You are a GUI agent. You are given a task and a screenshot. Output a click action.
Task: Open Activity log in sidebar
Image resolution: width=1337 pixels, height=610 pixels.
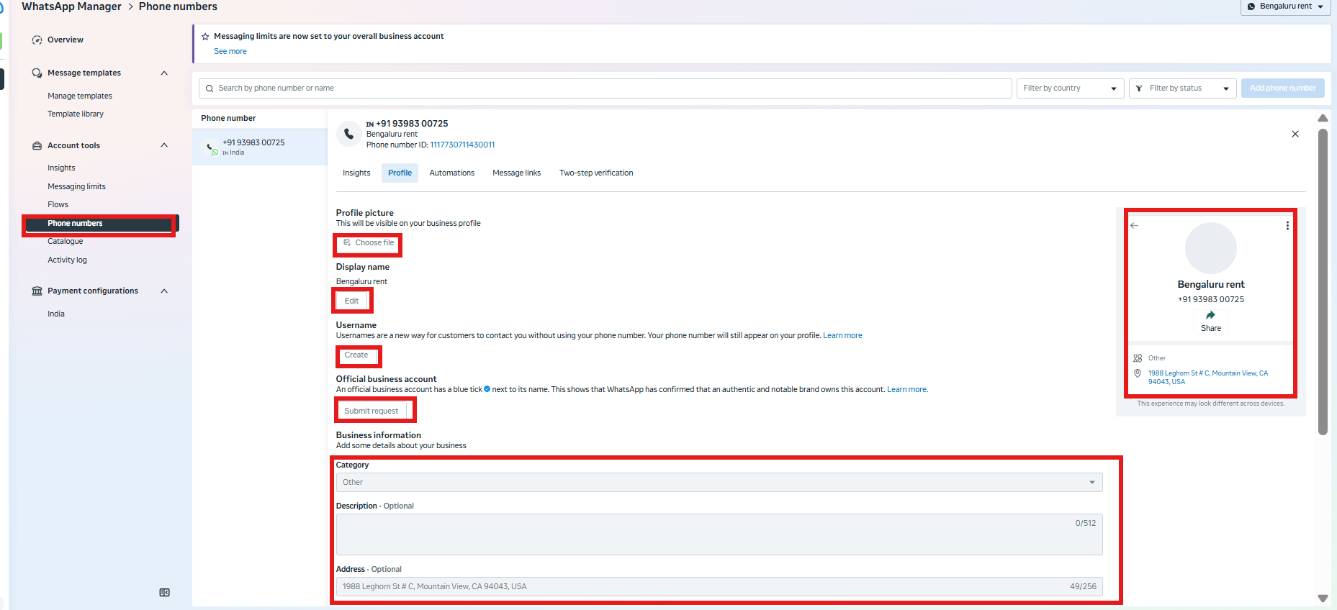coord(67,260)
